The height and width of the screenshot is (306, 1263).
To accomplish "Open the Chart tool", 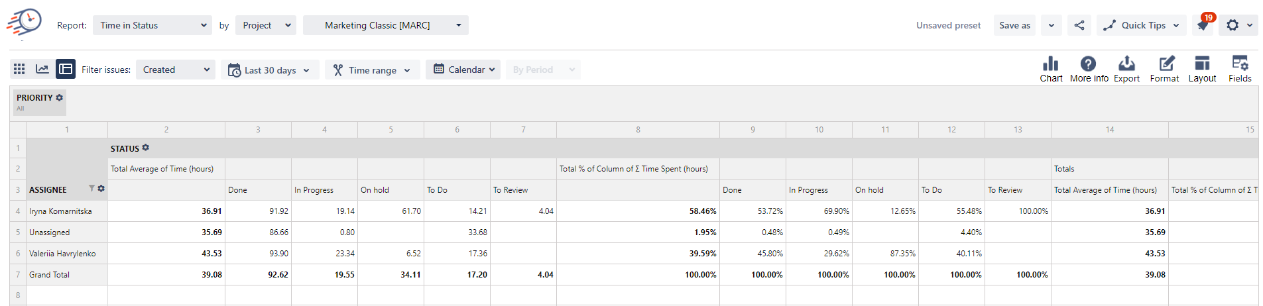I will pyautogui.click(x=1051, y=69).
